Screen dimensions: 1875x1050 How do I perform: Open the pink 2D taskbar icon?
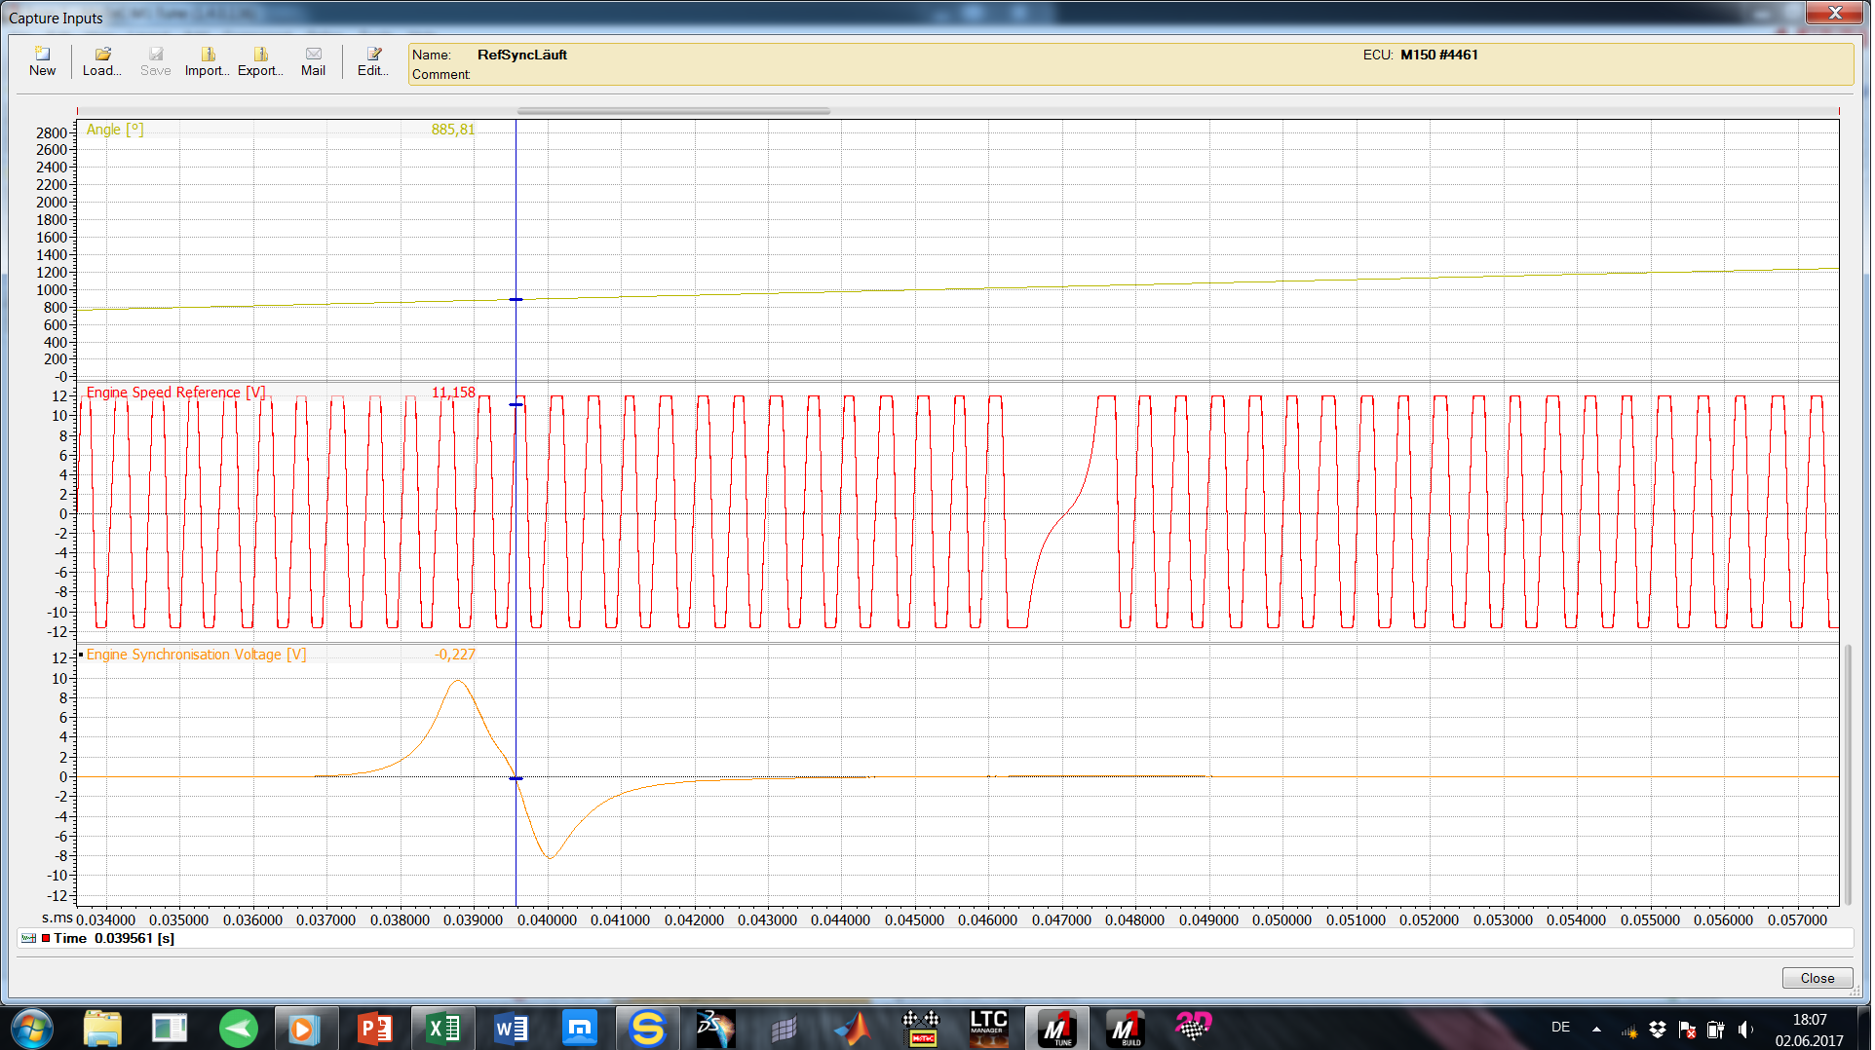[x=1194, y=1029]
